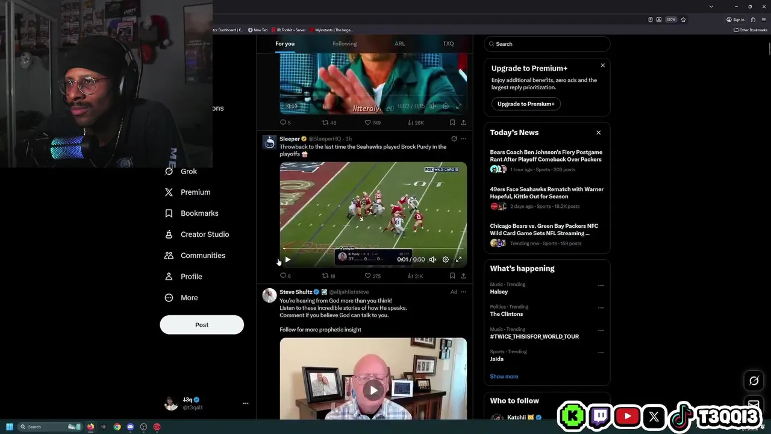Open Bears Coach Ben Johnson news story

pyautogui.click(x=547, y=161)
